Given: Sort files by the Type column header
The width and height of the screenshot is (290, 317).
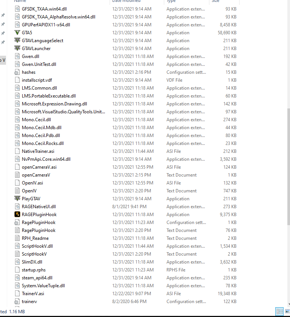Looking at the screenshot, I should click(x=171, y=1).
